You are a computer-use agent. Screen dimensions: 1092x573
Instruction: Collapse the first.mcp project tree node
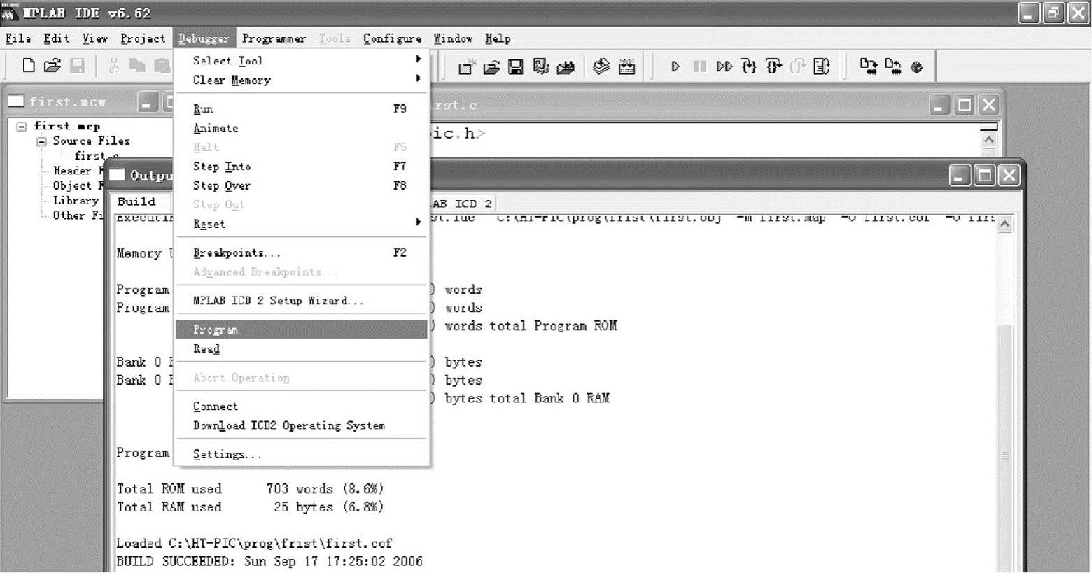tap(22, 127)
